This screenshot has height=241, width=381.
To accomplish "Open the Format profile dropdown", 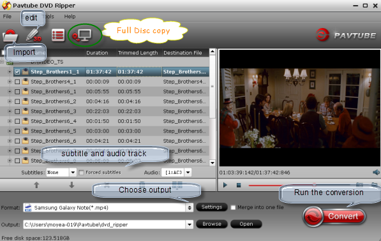I will pyautogui.click(x=190, y=208).
